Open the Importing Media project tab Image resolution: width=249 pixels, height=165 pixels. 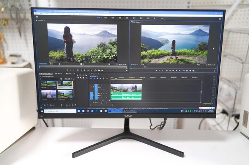pos(46,74)
